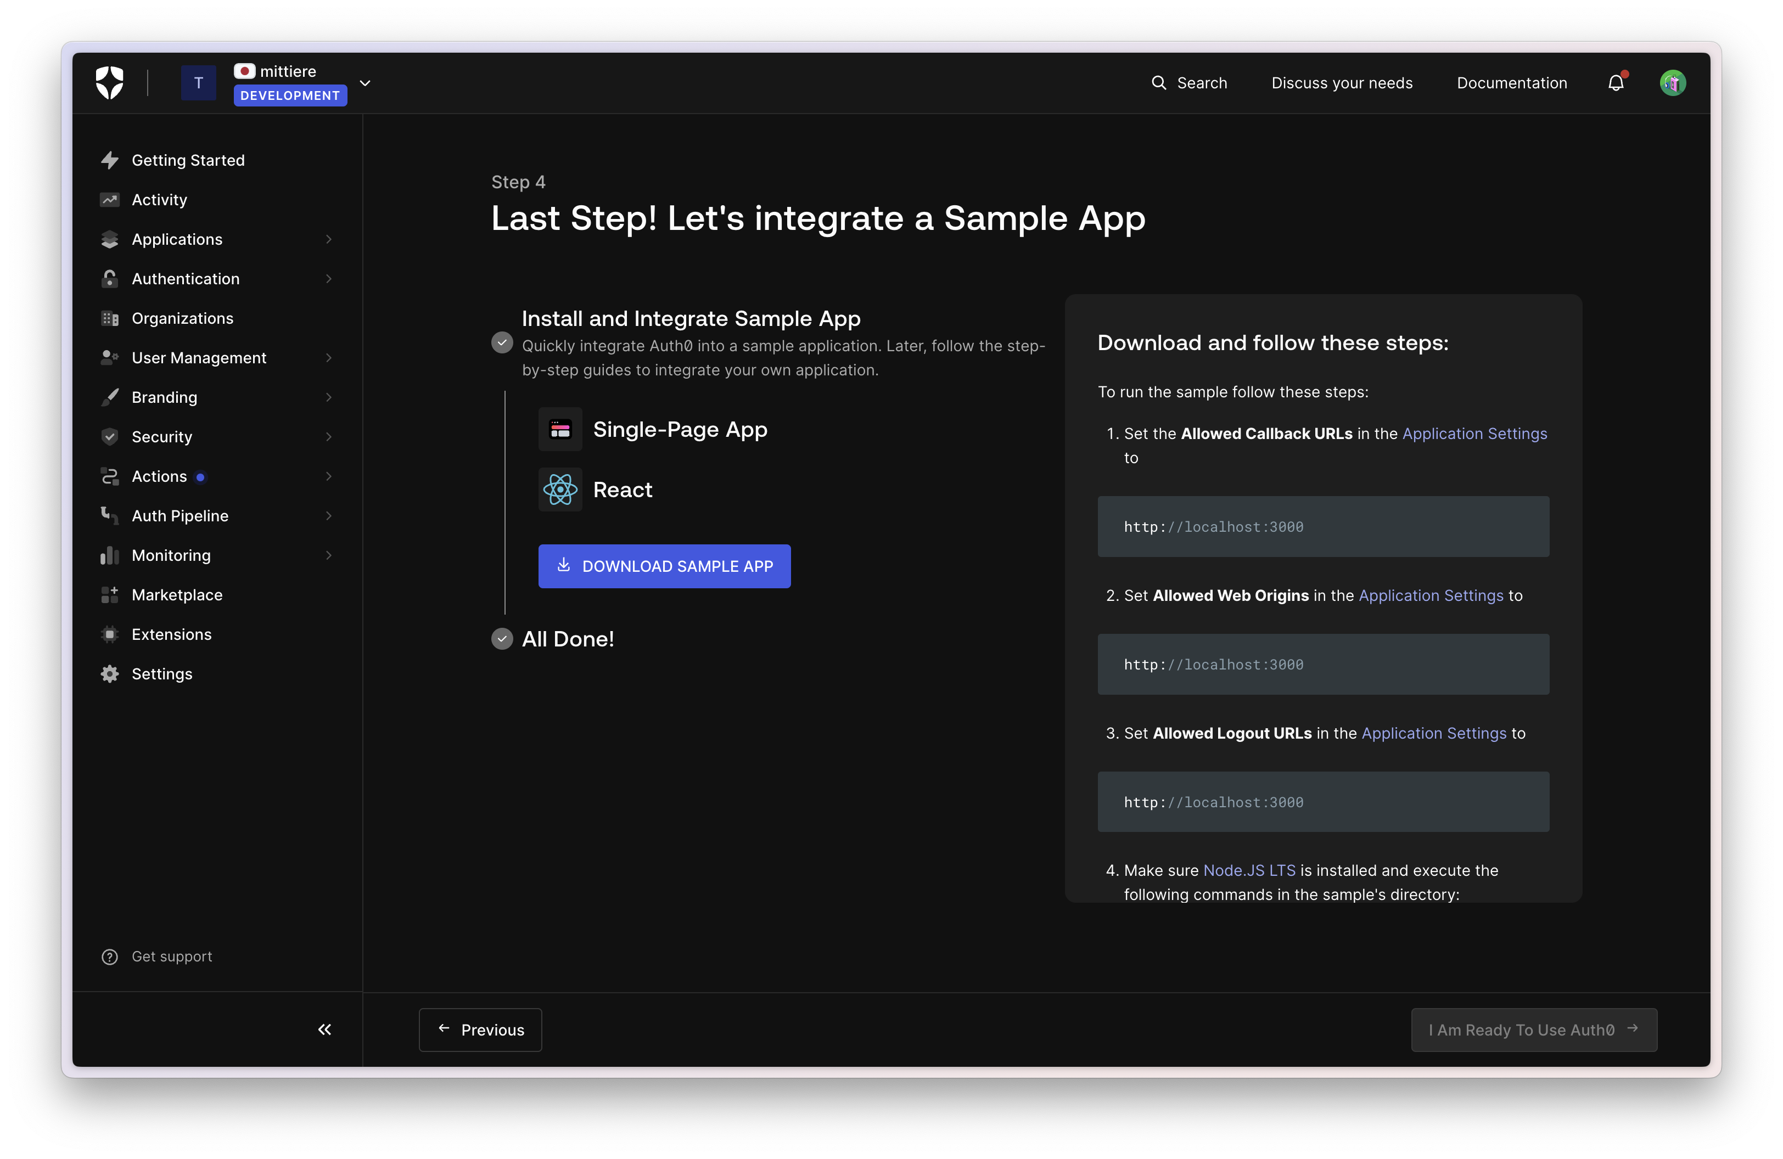Image resolution: width=1783 pixels, height=1159 pixels.
Task: Click the Single-Page App icon
Action: (559, 430)
